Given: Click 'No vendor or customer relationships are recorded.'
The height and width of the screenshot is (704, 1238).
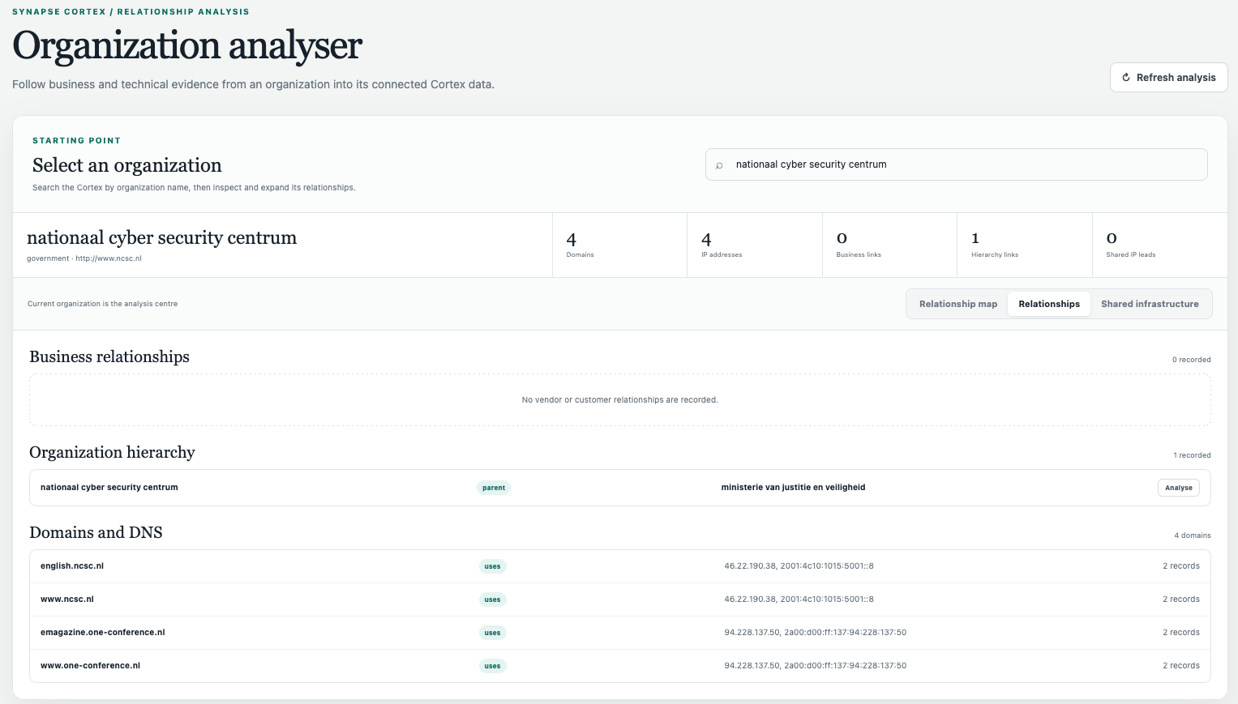Looking at the screenshot, I should pos(620,400).
